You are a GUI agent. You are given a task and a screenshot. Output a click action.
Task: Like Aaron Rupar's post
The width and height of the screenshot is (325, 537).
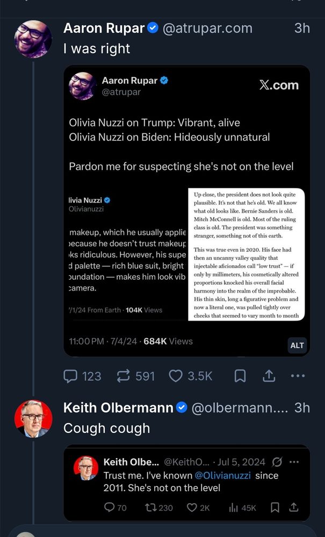[175, 376]
